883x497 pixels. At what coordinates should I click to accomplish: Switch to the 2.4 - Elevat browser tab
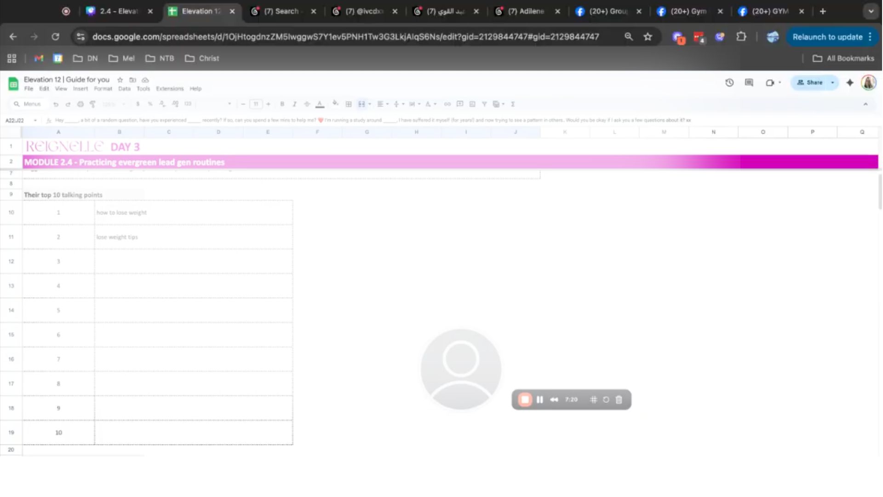[x=119, y=11]
